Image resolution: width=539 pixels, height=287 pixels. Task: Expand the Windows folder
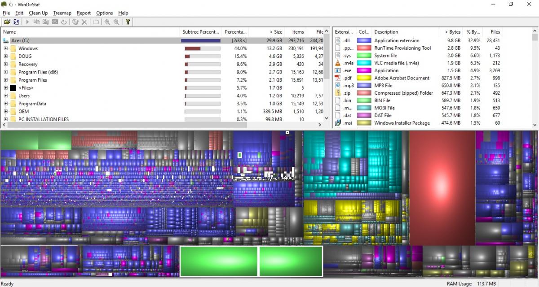pyautogui.click(x=6, y=48)
